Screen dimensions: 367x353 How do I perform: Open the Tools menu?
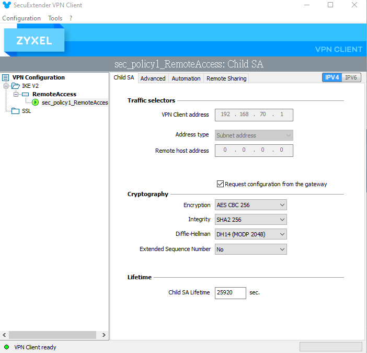pos(55,18)
